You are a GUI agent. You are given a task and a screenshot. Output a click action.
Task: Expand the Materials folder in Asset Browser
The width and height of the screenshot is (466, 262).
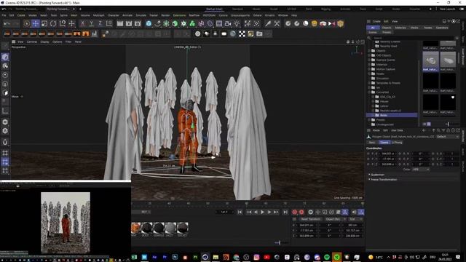coord(369,65)
